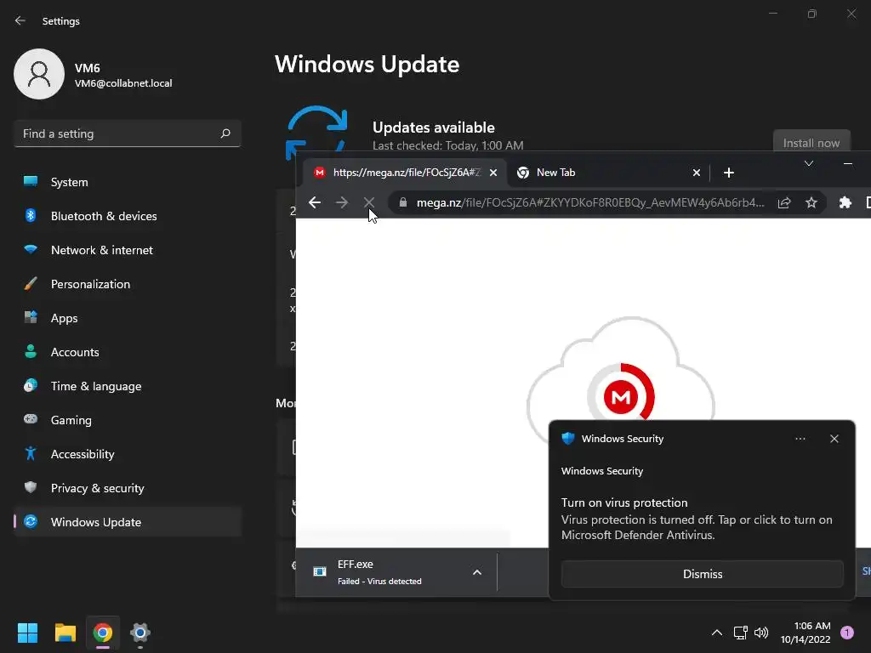The width and height of the screenshot is (871, 653).
Task: Open Apps settings category
Action: tap(128, 318)
